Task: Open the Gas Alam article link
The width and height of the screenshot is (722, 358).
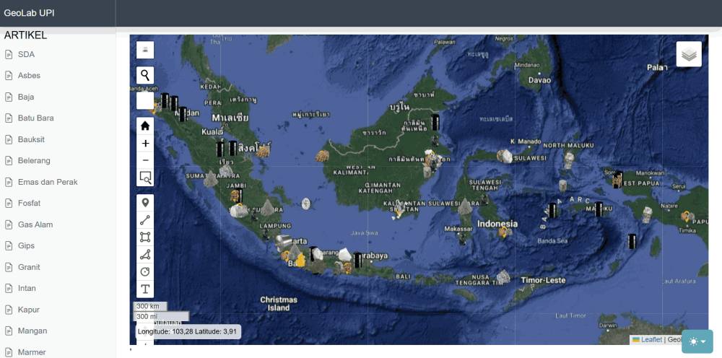Action: [35, 224]
